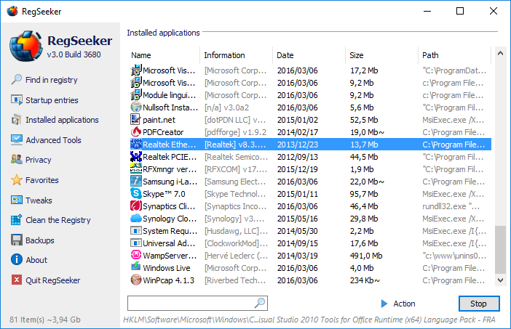
Task: Click the Synology Cloud application icon
Action: (135, 219)
